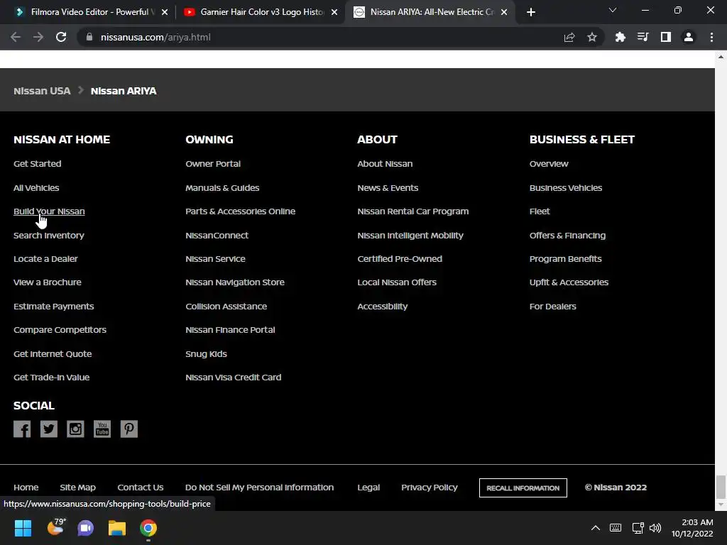
Task: Open the Locate a Dealer link
Action: (x=45, y=259)
